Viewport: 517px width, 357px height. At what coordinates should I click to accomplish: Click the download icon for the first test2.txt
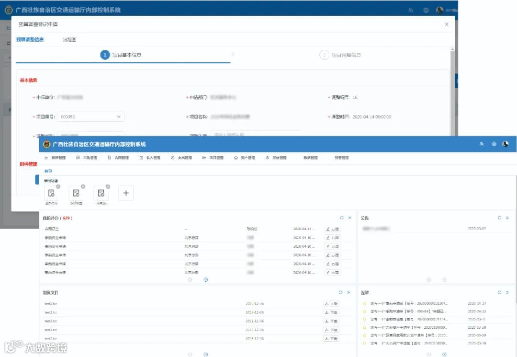326,304
